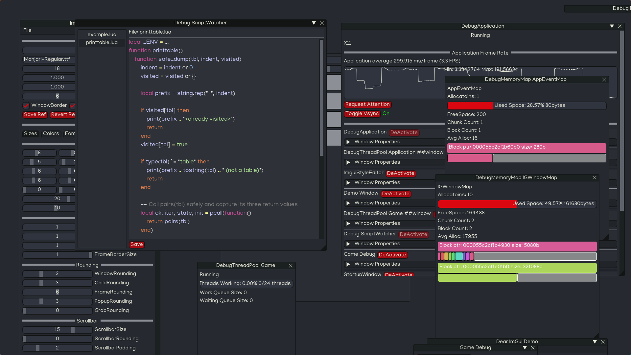Select example.lua in script list
631x355 pixels.
click(102, 35)
